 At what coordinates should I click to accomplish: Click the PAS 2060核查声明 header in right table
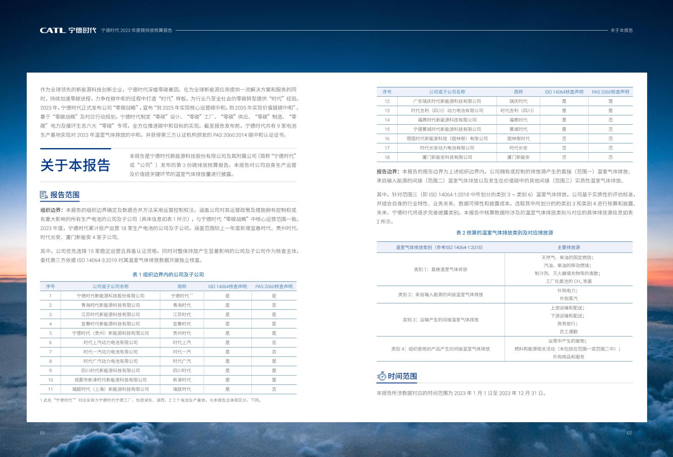(x=610, y=92)
